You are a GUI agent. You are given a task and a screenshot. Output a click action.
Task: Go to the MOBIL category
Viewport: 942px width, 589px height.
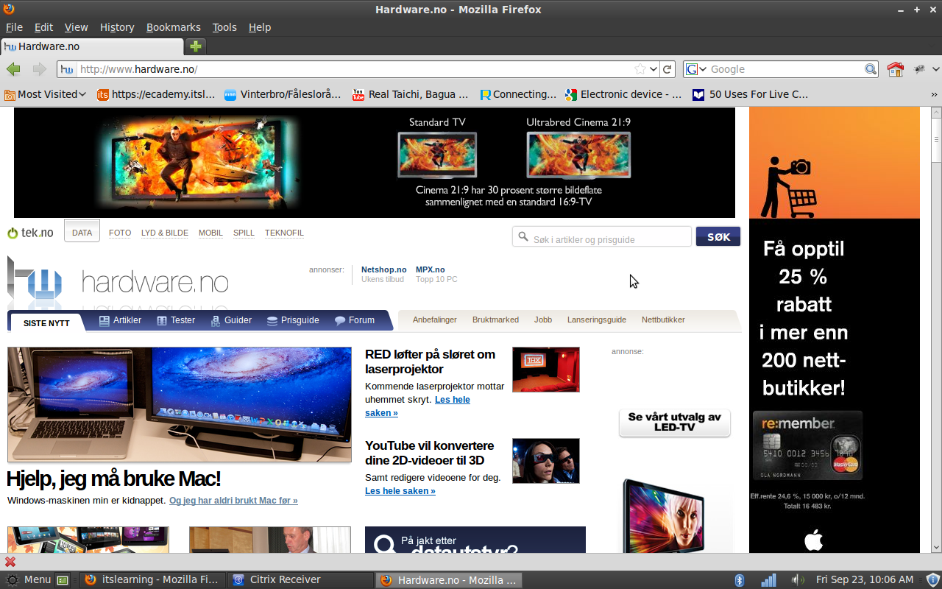click(x=210, y=233)
